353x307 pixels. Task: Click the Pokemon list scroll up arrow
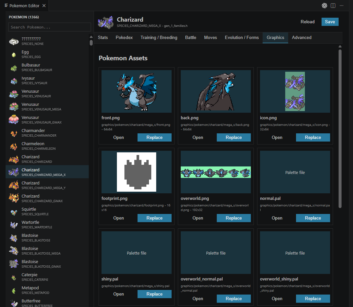coord(91,37)
